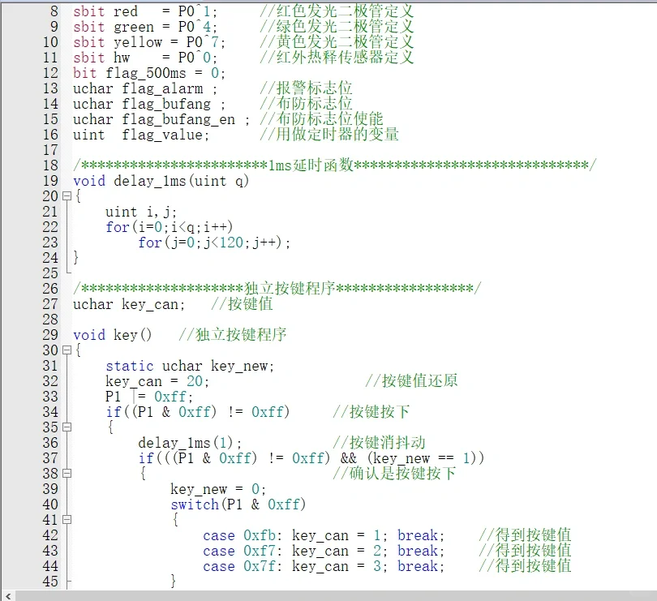Screen dimensions: 657x601
Task: Click line number 28 in the gutter
Action: [x=50, y=320]
